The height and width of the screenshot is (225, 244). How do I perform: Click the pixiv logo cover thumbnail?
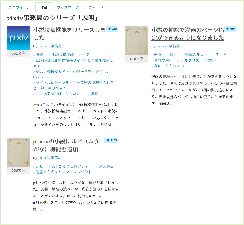coord(18,38)
